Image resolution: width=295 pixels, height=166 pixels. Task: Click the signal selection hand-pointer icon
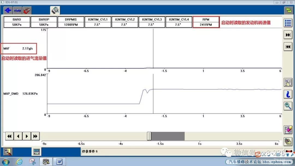pos(288,83)
